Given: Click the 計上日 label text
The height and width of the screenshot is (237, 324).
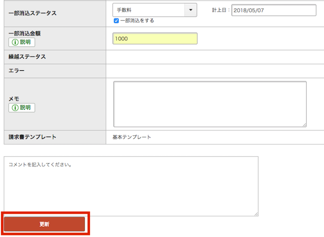Looking at the screenshot, I should 221,10.
